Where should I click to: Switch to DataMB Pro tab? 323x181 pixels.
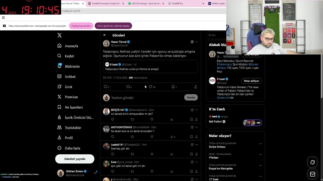[186, 4]
